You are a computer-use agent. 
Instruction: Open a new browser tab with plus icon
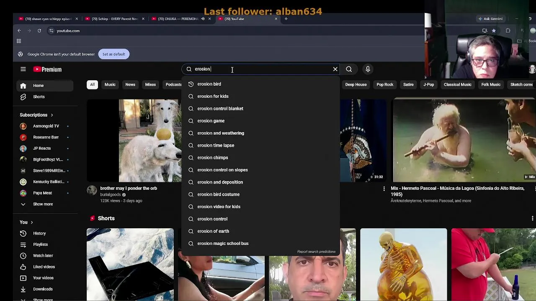pos(286,19)
